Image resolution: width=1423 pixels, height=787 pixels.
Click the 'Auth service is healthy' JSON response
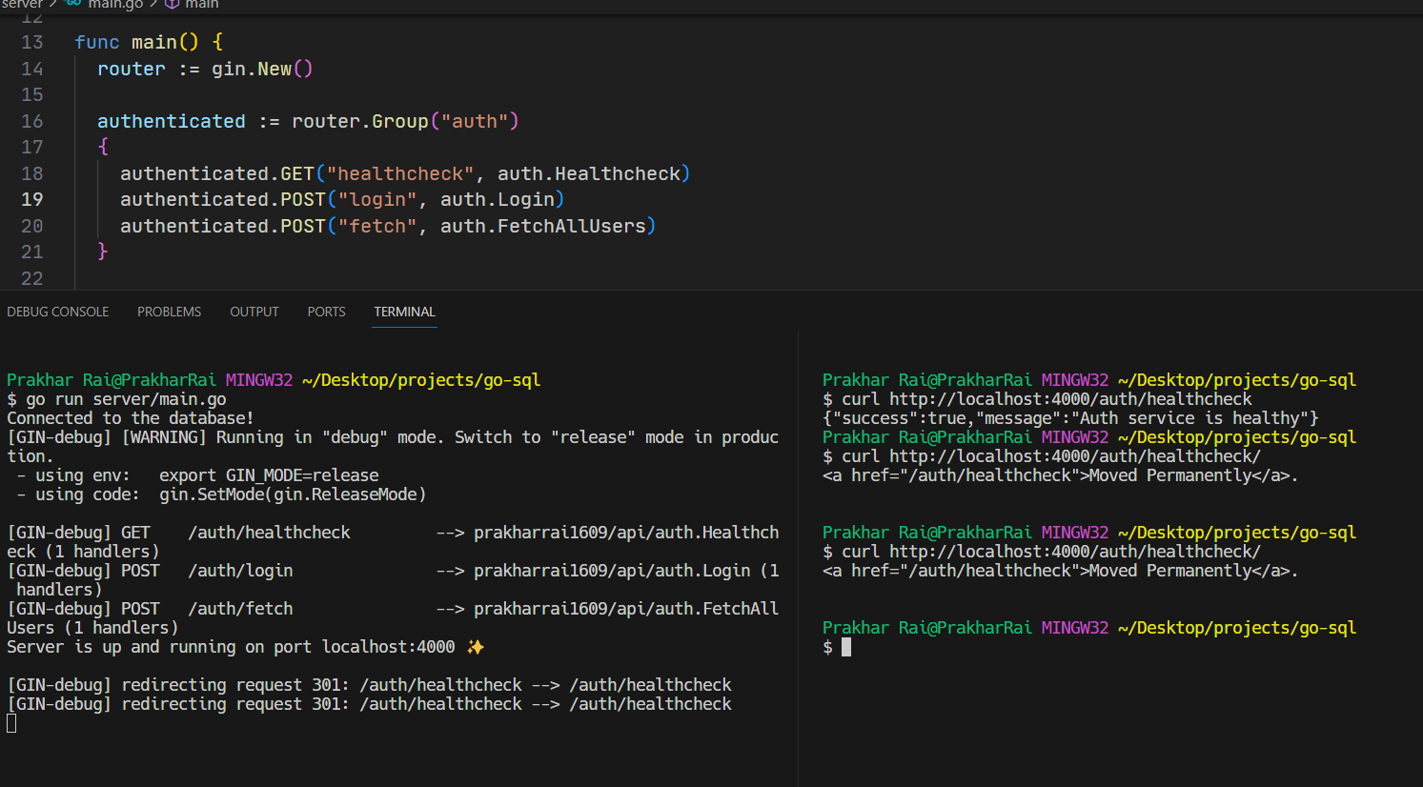1070,418
